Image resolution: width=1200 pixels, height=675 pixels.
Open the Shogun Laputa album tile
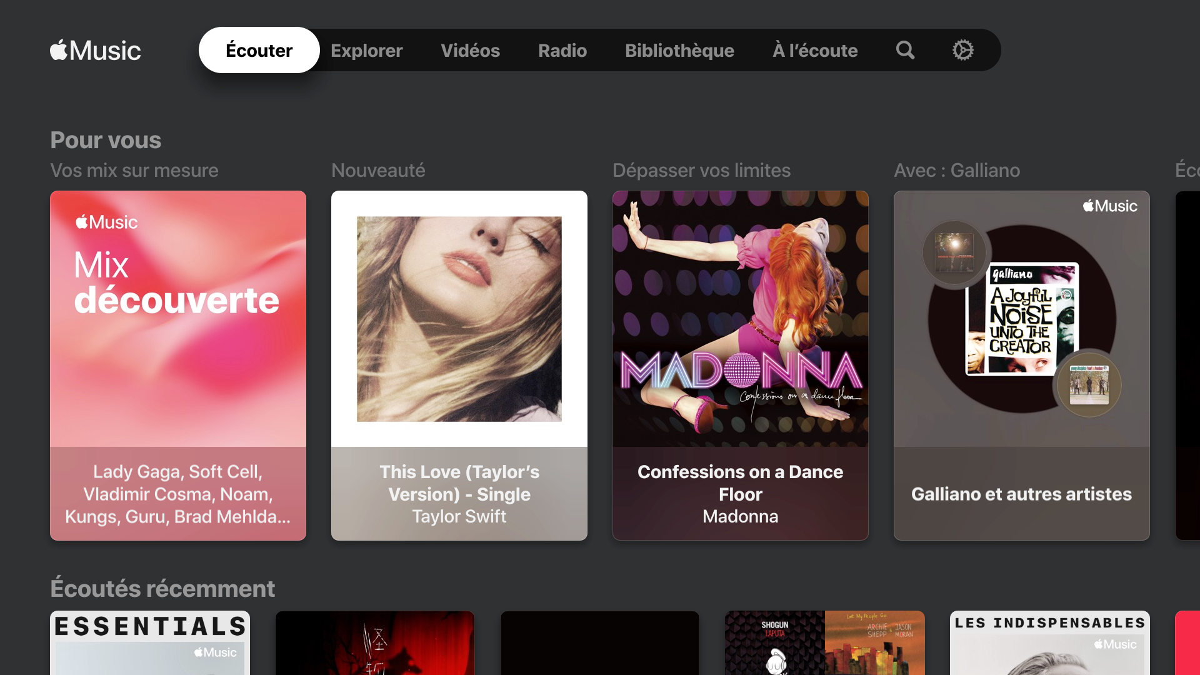tap(775, 642)
